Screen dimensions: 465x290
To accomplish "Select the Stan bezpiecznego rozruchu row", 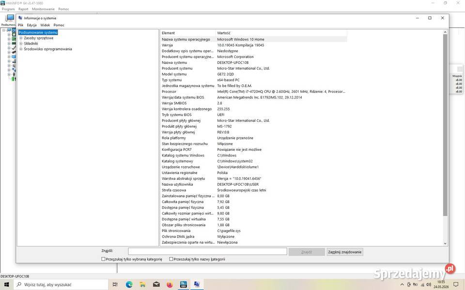I will (253, 144).
